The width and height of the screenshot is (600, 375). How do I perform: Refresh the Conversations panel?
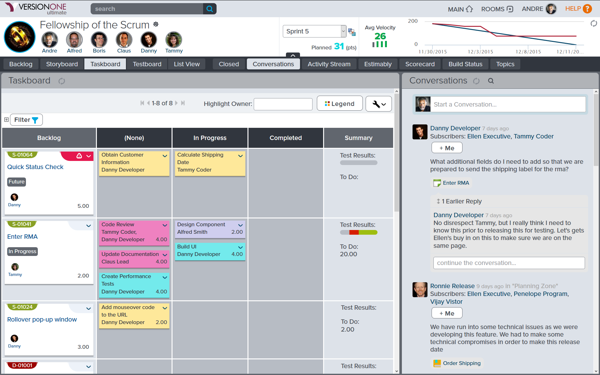(x=476, y=81)
